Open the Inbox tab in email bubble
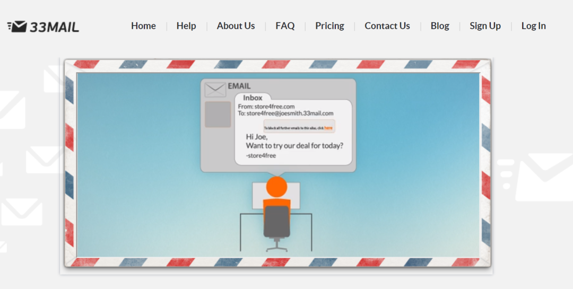573x289 pixels. (x=253, y=98)
